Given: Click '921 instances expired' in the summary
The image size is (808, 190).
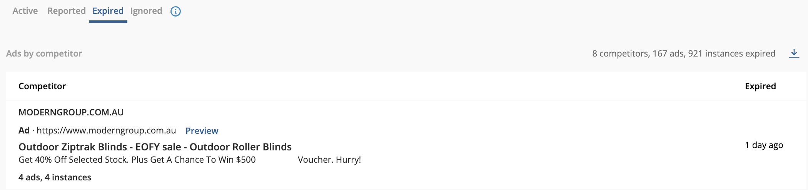Looking at the screenshot, I should (x=731, y=53).
